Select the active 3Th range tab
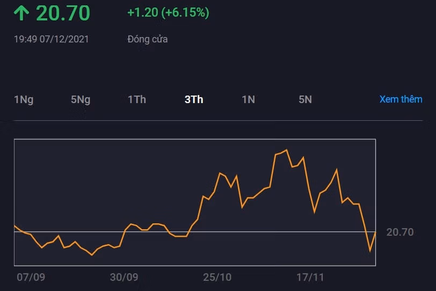Viewport: 436px width, 291px height. (x=194, y=99)
